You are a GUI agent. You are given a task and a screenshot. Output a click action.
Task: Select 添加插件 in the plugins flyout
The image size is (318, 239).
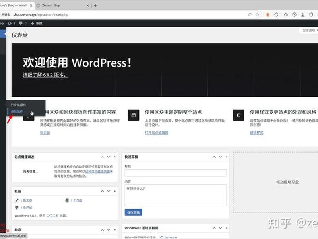[x=17, y=112]
